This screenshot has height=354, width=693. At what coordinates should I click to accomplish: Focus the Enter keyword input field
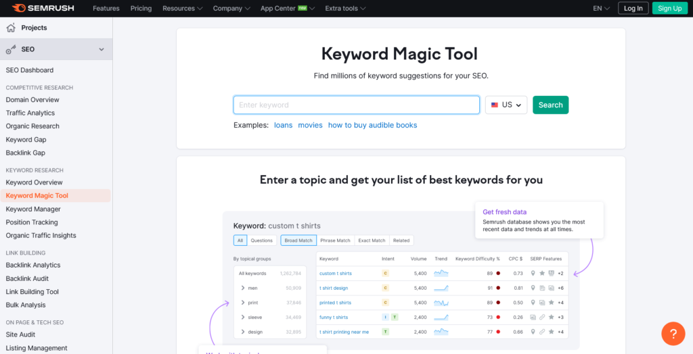coord(357,105)
